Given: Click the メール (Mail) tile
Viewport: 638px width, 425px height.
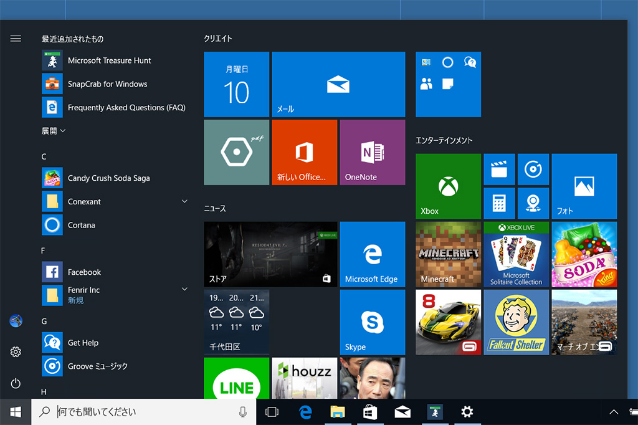Looking at the screenshot, I should pos(338,84).
